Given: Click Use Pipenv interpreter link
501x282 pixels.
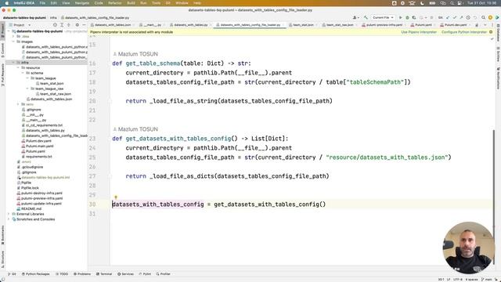Looking at the screenshot, I should click(x=419, y=32).
